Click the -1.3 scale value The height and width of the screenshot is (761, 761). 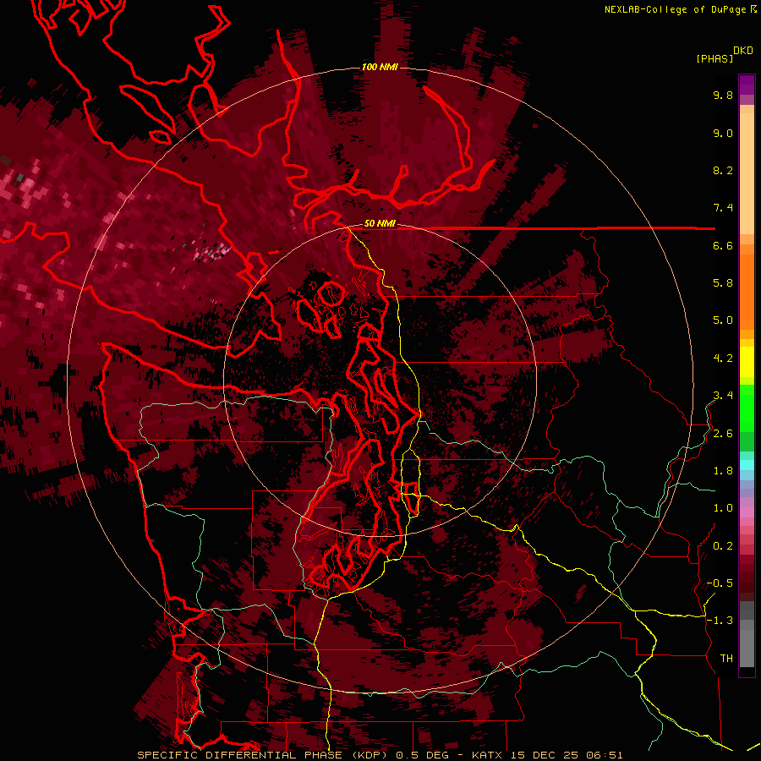(x=720, y=621)
